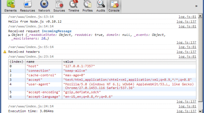The image size is (204, 113).
Task: Click the IncomingMessage class name
Action: click(x=56, y=31)
